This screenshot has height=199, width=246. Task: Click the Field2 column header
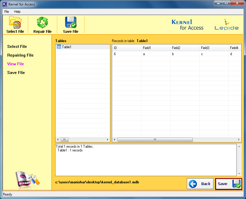tap(184, 48)
